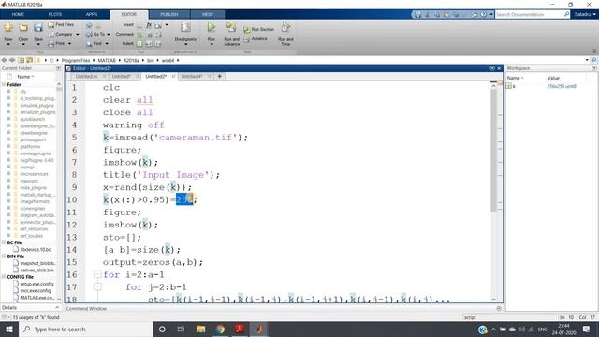This screenshot has height=337, width=599.
Task: Collapse the for loop on line 16
Action: (x=97, y=274)
